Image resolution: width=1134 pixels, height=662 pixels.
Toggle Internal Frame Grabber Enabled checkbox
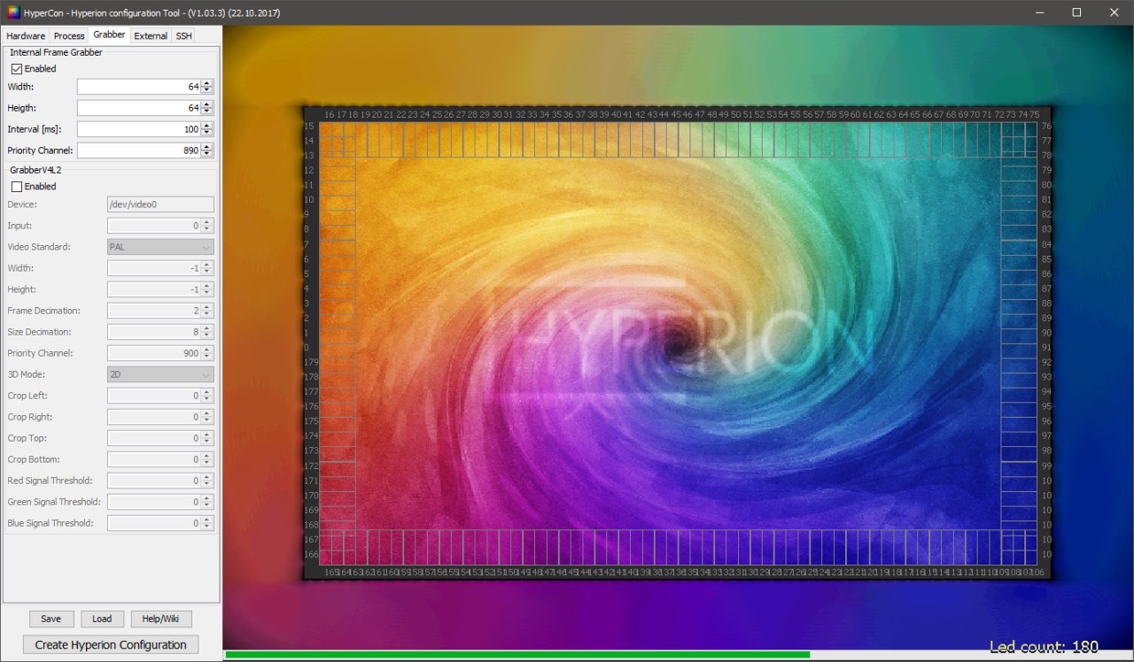tap(17, 69)
